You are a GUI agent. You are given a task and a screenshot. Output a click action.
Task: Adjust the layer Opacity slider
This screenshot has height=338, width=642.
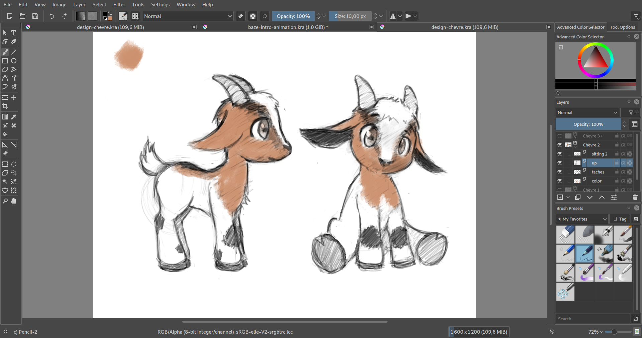point(588,124)
